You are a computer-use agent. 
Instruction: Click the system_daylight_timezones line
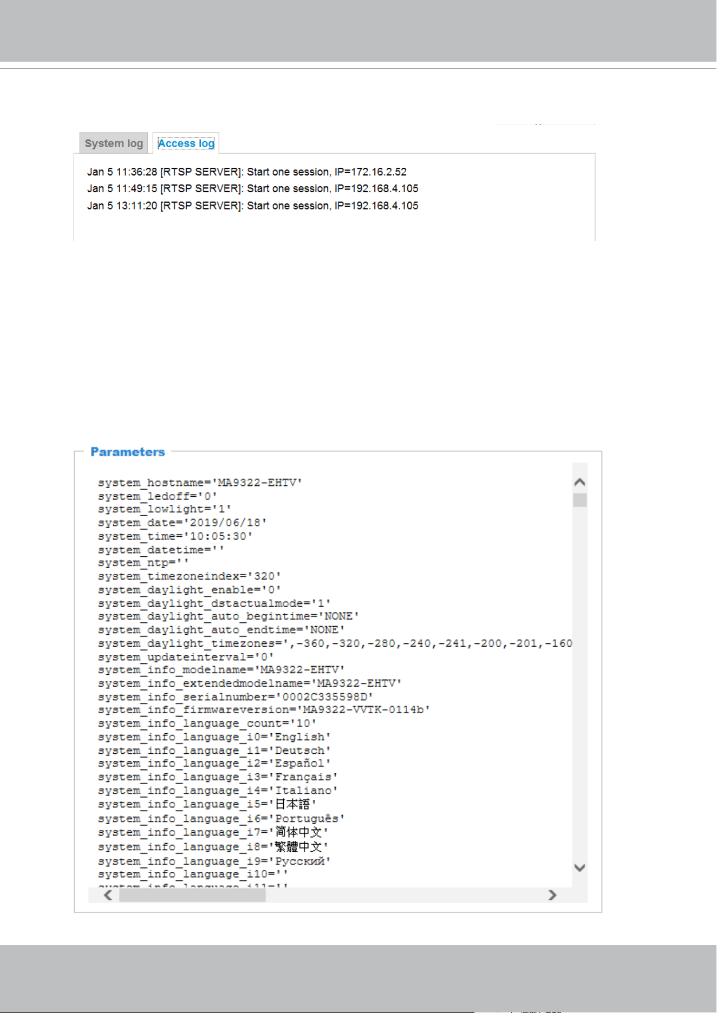335,643
